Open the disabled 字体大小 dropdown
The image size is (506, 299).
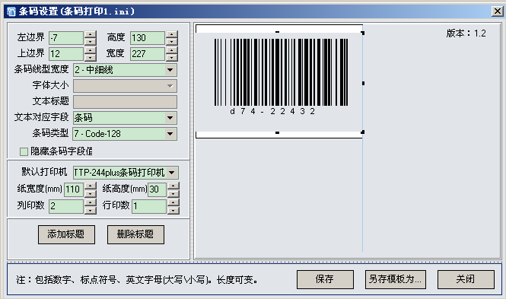click(170, 86)
